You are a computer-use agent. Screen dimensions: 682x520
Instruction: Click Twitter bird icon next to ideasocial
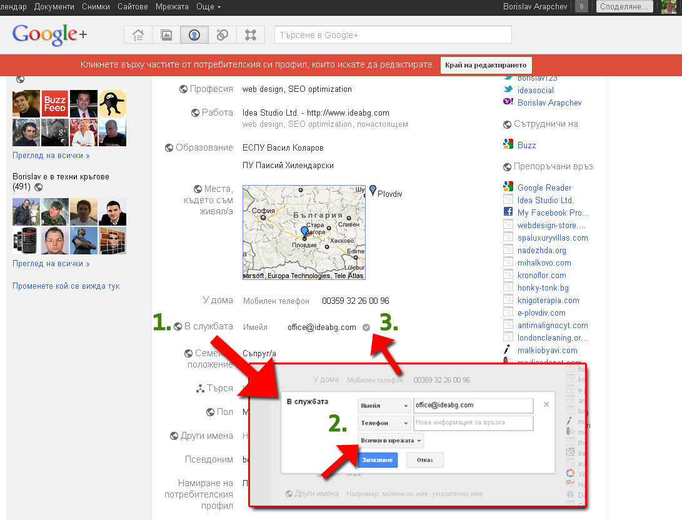pos(508,89)
